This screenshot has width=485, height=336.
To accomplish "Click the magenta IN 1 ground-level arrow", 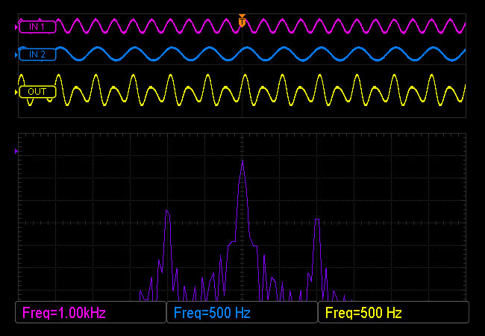I will [x=16, y=27].
